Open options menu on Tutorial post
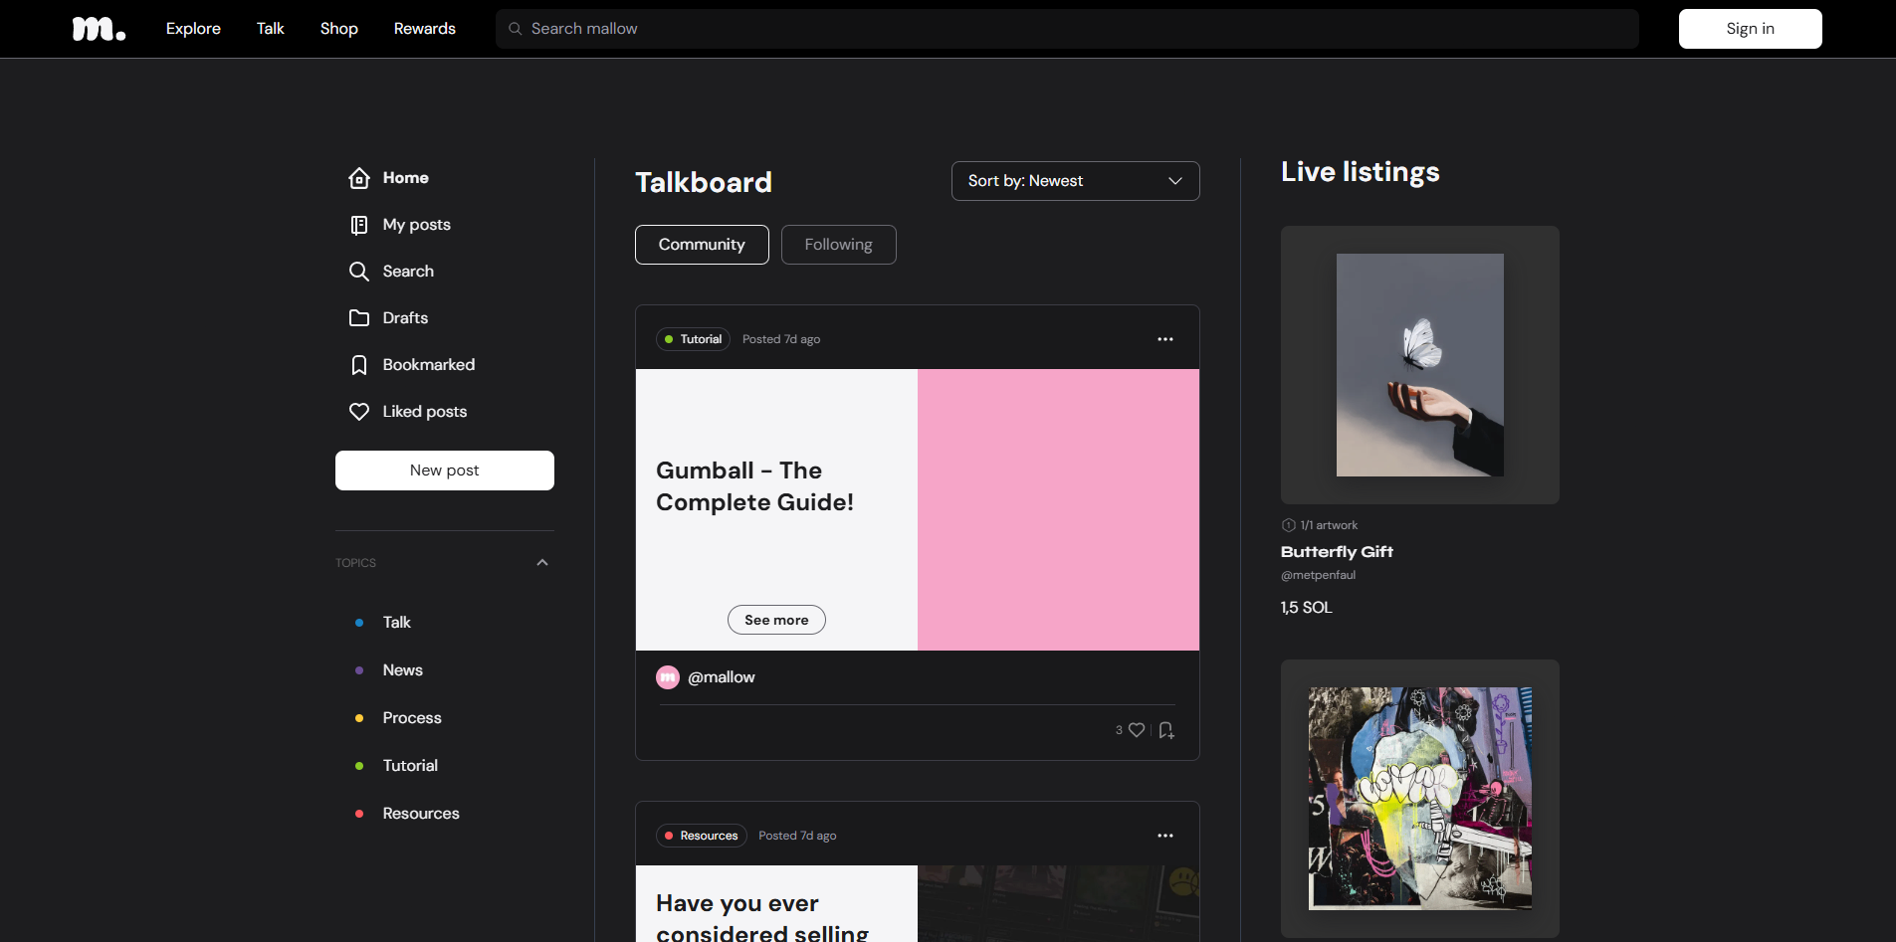The height and width of the screenshot is (942, 1896). [1164, 339]
